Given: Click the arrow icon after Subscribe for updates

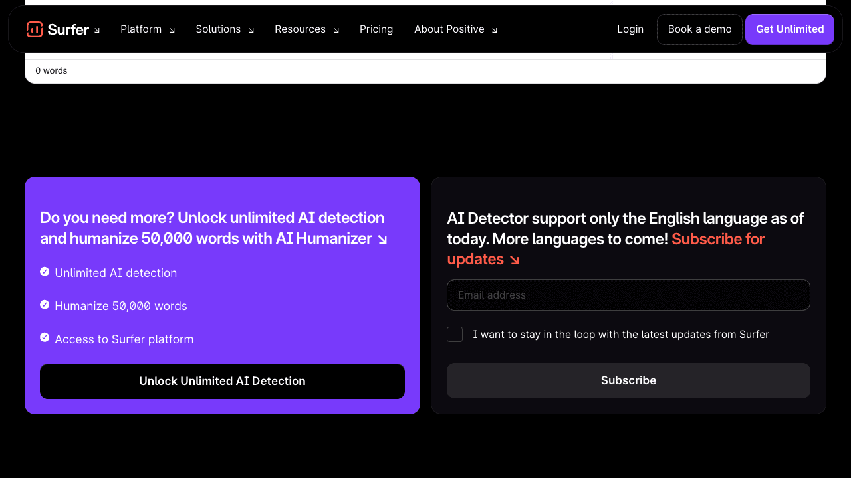Looking at the screenshot, I should (515, 260).
